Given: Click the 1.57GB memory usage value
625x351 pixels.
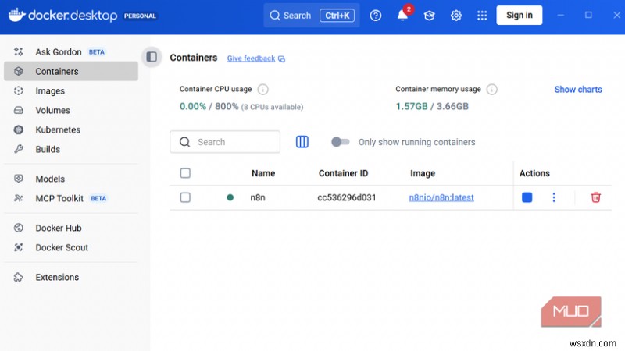Looking at the screenshot, I should point(412,106).
